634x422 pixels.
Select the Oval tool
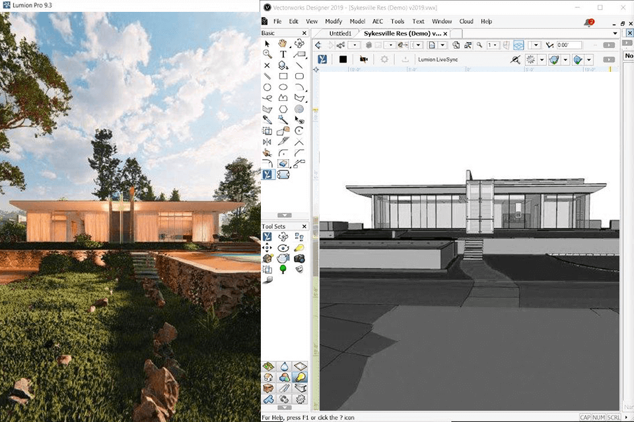283,87
